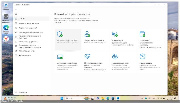Select Главная in the sidebar
The height and width of the screenshot is (103, 180).
[x=22, y=19]
